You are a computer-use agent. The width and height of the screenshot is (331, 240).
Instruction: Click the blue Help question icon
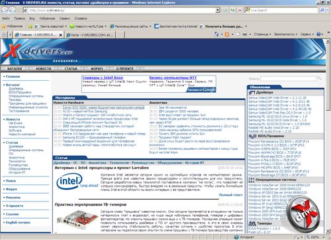[318, 34]
